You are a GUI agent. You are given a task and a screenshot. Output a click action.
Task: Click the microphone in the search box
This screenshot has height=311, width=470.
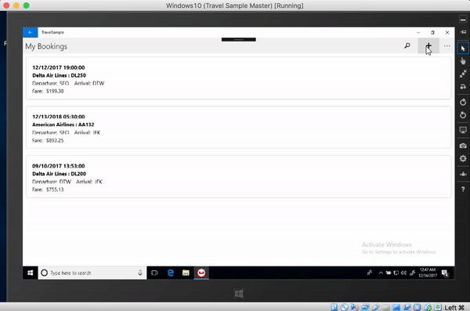click(x=140, y=273)
